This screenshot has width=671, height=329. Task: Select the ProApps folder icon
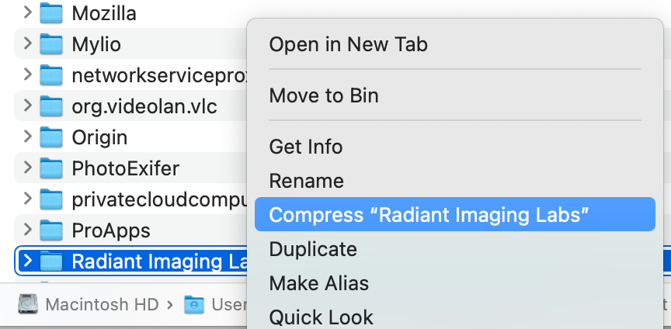coord(51,230)
